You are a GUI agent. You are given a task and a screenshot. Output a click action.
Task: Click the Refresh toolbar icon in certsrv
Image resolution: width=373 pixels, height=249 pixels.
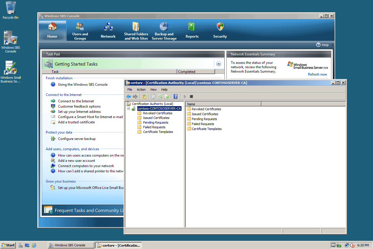pyautogui.click(x=160, y=97)
